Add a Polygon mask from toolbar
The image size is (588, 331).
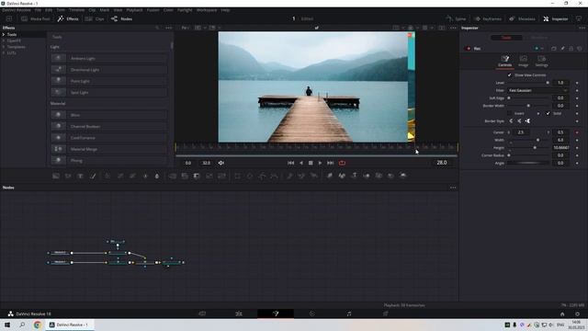click(x=262, y=176)
